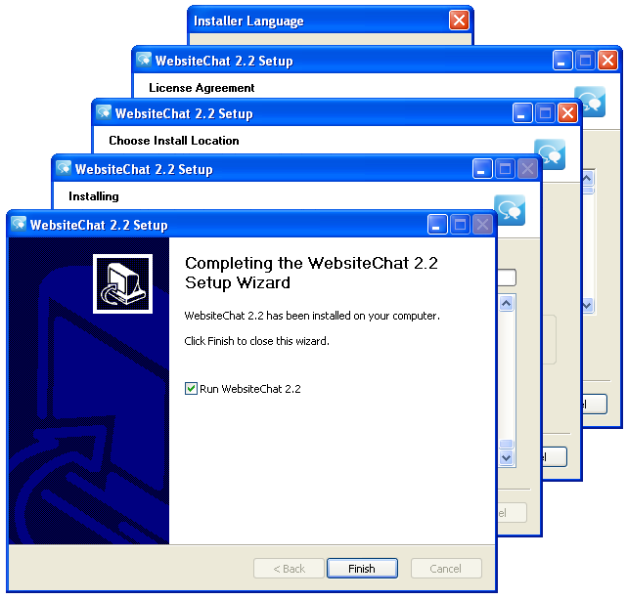Maximize the License Agreement window
This screenshot has height=599, width=627.
[585, 61]
